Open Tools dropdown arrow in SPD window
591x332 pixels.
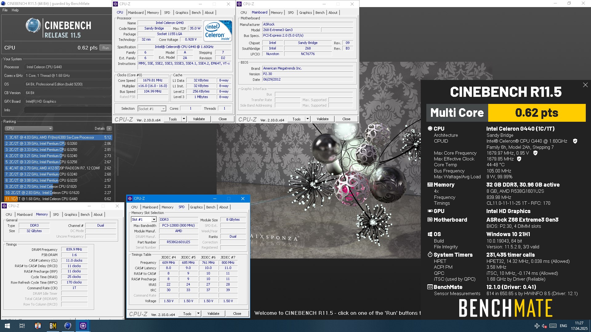click(198, 314)
